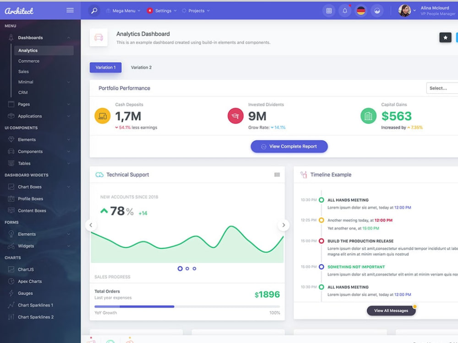The width and height of the screenshot is (458, 343).
Task: Click the blue Something Not Important marker
Action: click(x=322, y=267)
